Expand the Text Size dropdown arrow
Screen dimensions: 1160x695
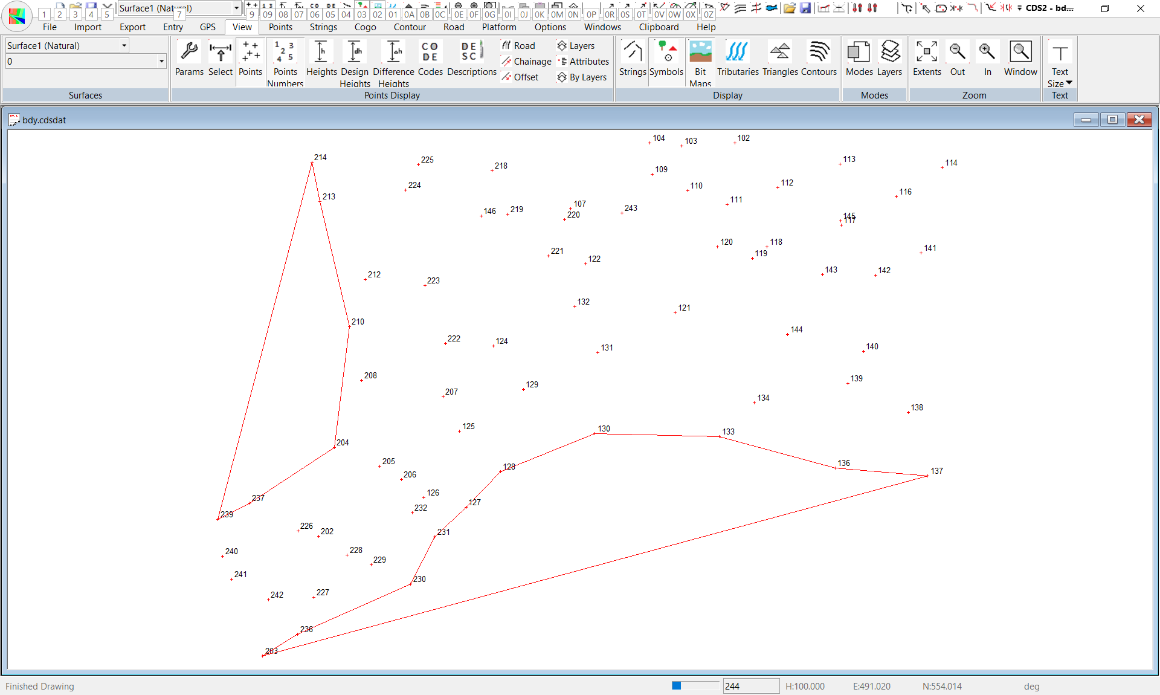pyautogui.click(x=1069, y=83)
